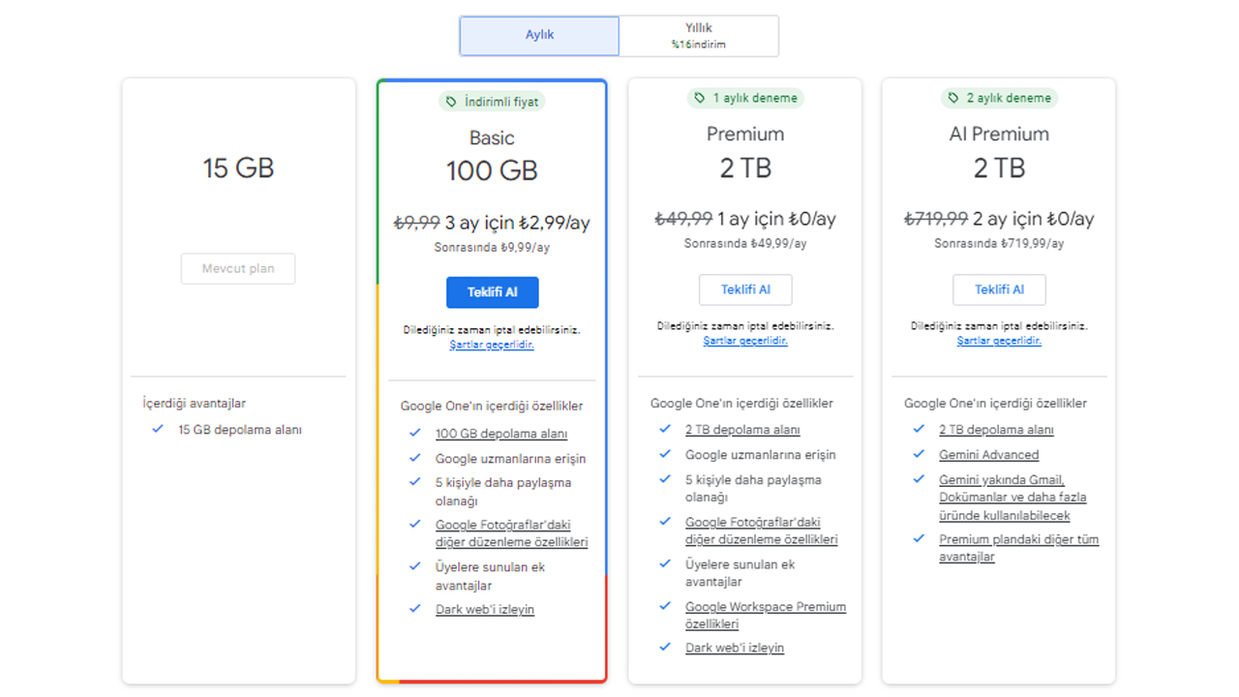Switch to the Aylık billing tab
1239x697 pixels.
click(539, 35)
